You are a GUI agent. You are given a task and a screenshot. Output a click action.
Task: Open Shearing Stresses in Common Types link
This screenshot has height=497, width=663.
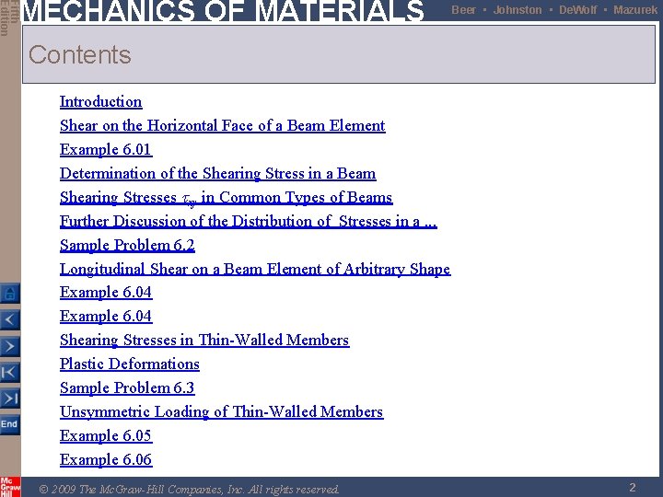coord(227,198)
